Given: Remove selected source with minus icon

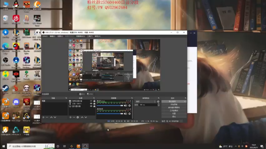Looking at the screenshot, I should (74, 117).
